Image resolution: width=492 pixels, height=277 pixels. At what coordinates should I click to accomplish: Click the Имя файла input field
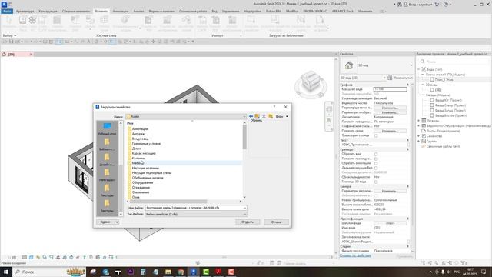pos(196,208)
